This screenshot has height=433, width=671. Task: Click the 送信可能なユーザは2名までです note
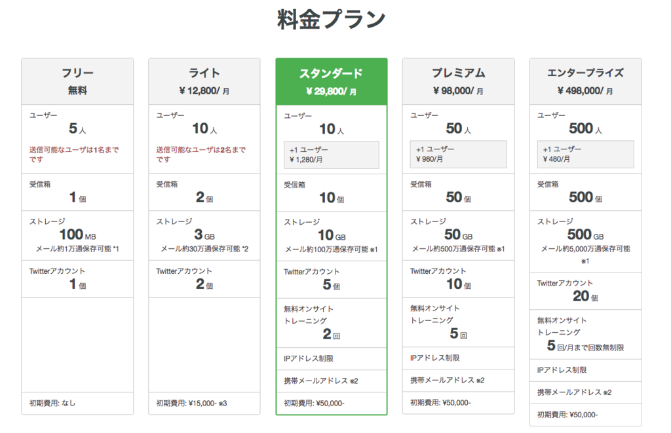pyautogui.click(x=201, y=155)
